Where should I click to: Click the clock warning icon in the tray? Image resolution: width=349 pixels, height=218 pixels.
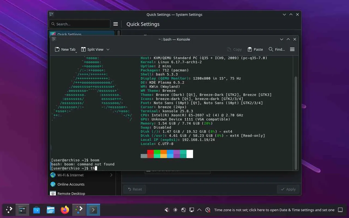click(x=208, y=210)
